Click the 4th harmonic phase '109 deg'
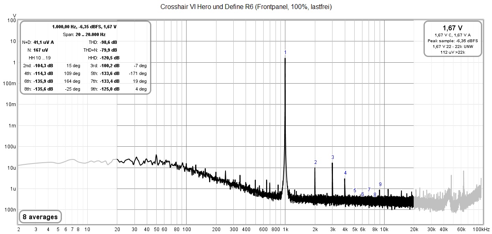Viewport: 492px width, 234px height. click(x=73, y=73)
